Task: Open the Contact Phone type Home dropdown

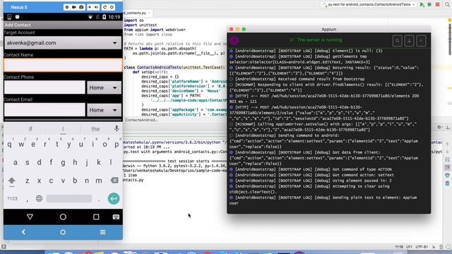Action: [104, 87]
